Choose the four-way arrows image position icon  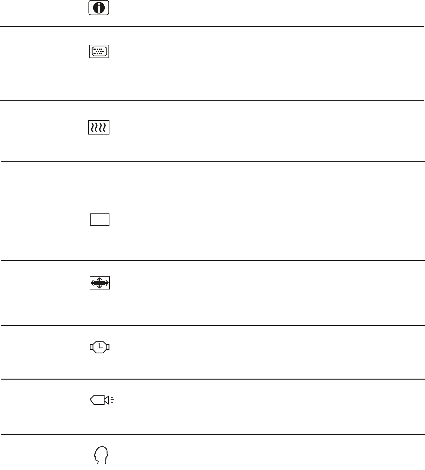(x=100, y=283)
